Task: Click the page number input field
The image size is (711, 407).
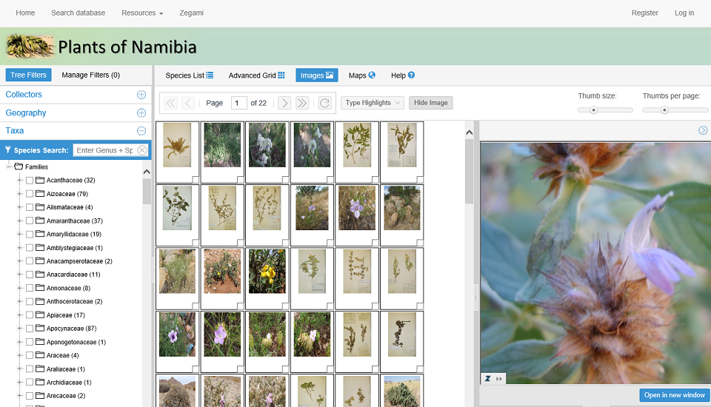Action: tap(239, 103)
